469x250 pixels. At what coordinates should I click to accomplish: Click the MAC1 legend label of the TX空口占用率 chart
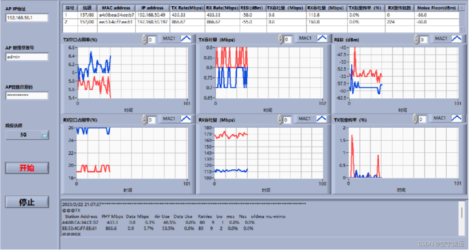click(x=169, y=39)
